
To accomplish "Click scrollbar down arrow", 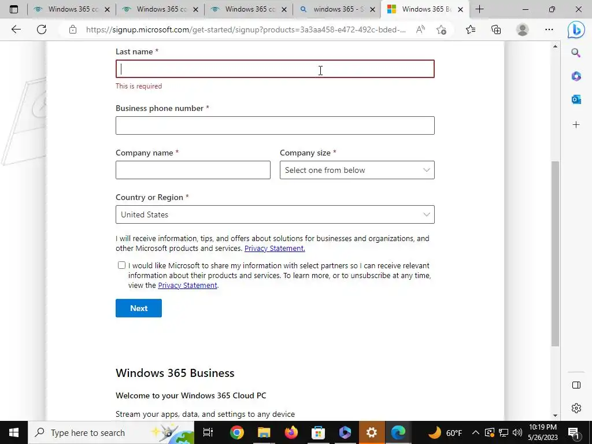I will coord(555,415).
